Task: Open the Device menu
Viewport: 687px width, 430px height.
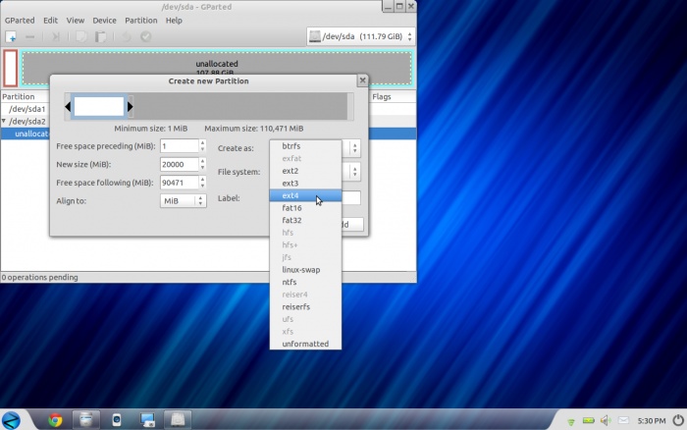Action: point(104,21)
